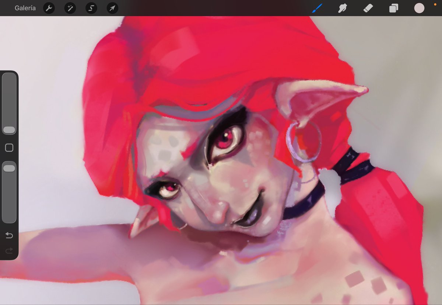Tap the square modify button in sidebar

[x=9, y=148]
